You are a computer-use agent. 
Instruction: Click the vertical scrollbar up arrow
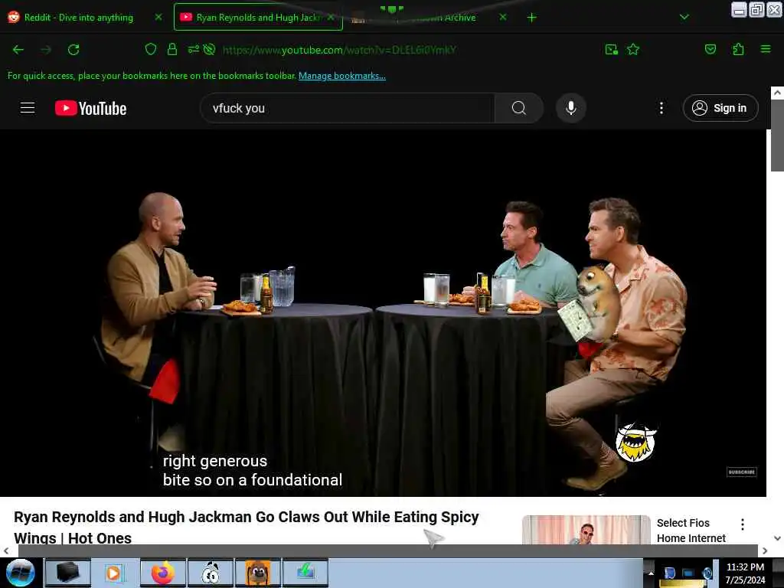coord(777,93)
